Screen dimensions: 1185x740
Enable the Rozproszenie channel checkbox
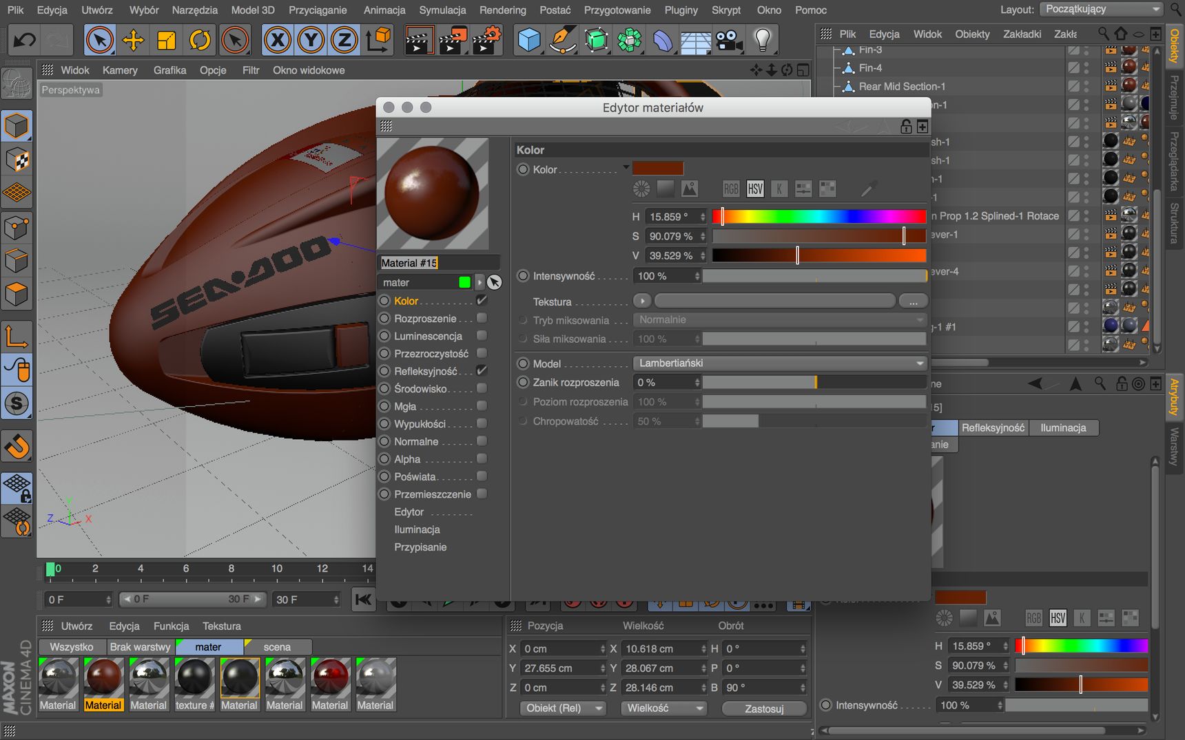[482, 318]
